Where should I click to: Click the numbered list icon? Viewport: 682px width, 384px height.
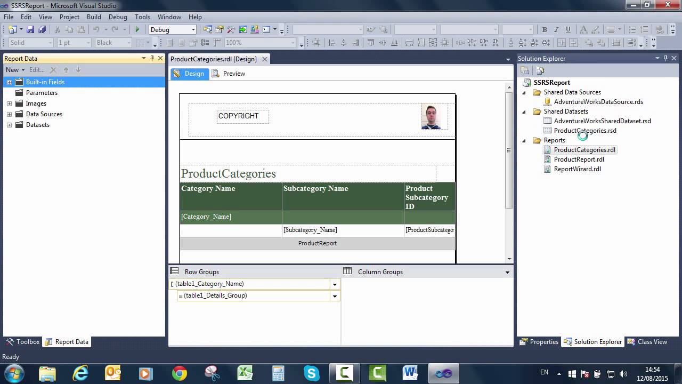(644, 30)
